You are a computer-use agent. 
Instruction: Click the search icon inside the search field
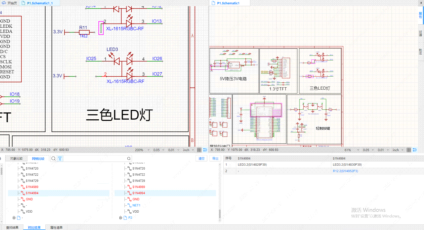pyautogui.click(x=129, y=159)
